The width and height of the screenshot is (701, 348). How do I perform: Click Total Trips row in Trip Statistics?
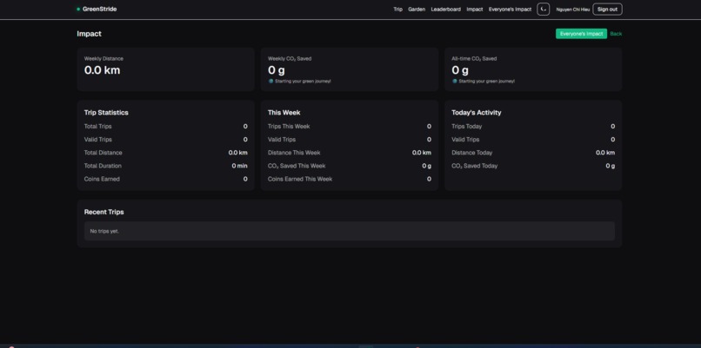[165, 126]
